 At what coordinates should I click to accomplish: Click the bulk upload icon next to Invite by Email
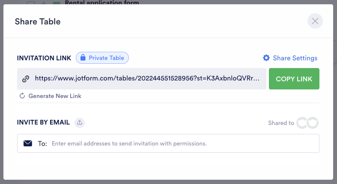(79, 123)
